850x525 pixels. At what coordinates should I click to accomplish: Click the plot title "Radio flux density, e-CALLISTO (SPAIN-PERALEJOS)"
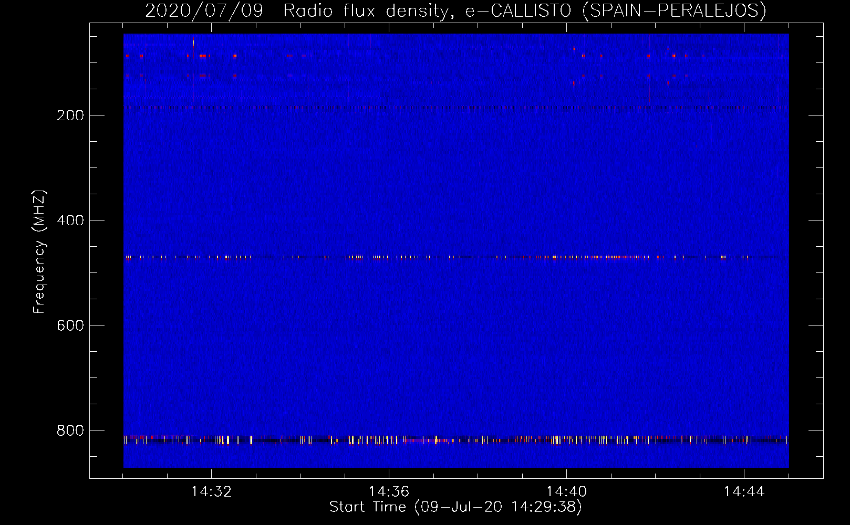click(x=524, y=10)
